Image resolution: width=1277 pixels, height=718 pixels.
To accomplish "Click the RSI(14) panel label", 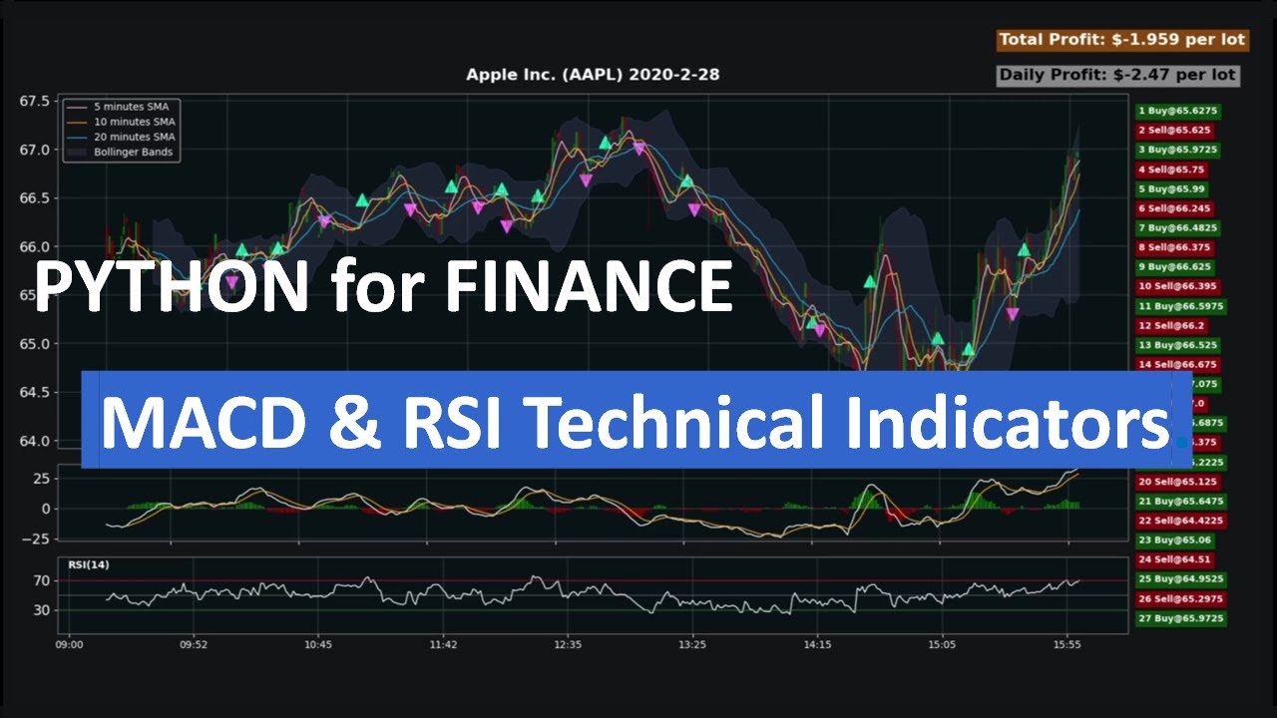I will pos(89,565).
